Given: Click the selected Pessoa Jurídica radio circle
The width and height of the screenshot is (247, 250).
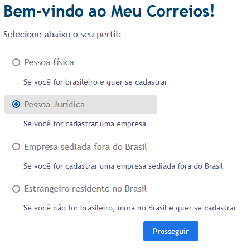Looking at the screenshot, I should pyautogui.click(x=16, y=104).
